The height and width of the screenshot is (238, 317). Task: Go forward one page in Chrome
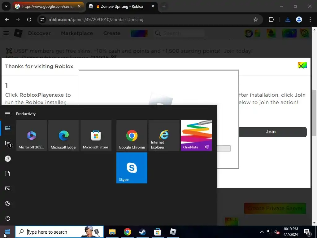pyautogui.click(x=18, y=20)
